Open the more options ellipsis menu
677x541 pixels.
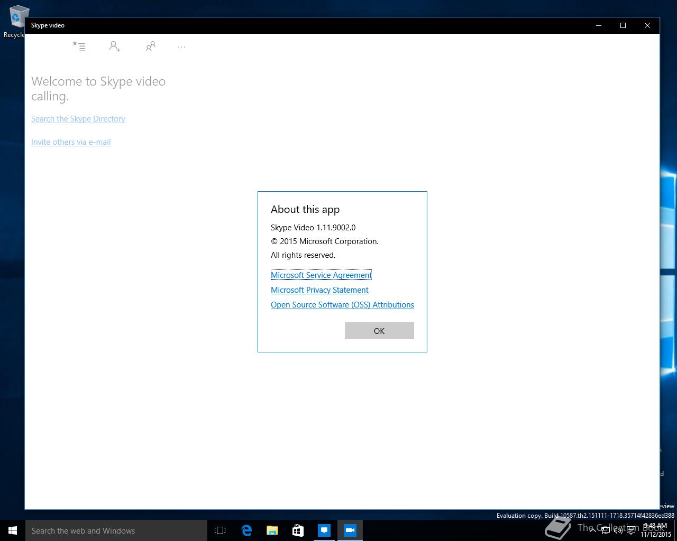[181, 46]
